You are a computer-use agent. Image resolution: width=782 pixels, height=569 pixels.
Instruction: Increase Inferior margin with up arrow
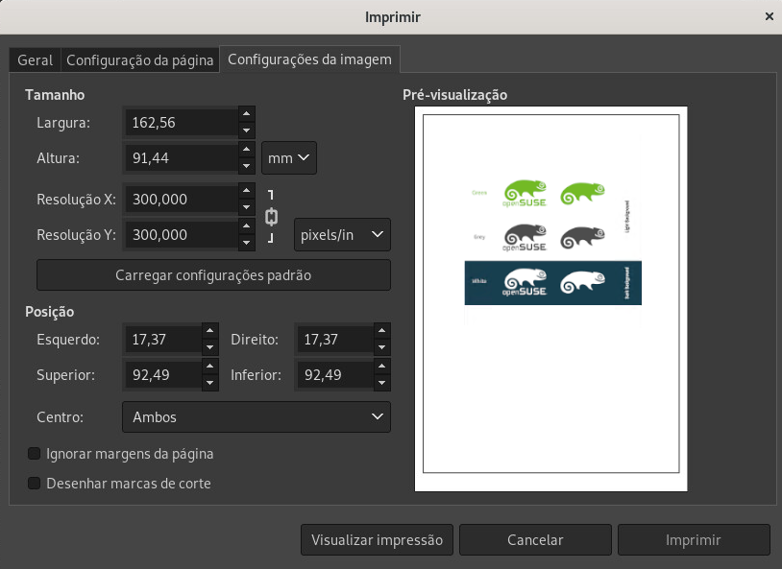point(382,367)
